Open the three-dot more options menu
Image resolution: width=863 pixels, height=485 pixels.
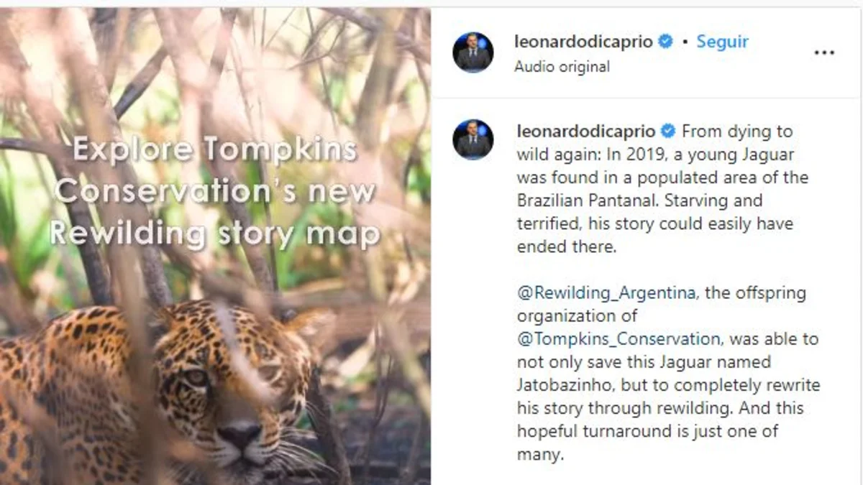(x=824, y=52)
